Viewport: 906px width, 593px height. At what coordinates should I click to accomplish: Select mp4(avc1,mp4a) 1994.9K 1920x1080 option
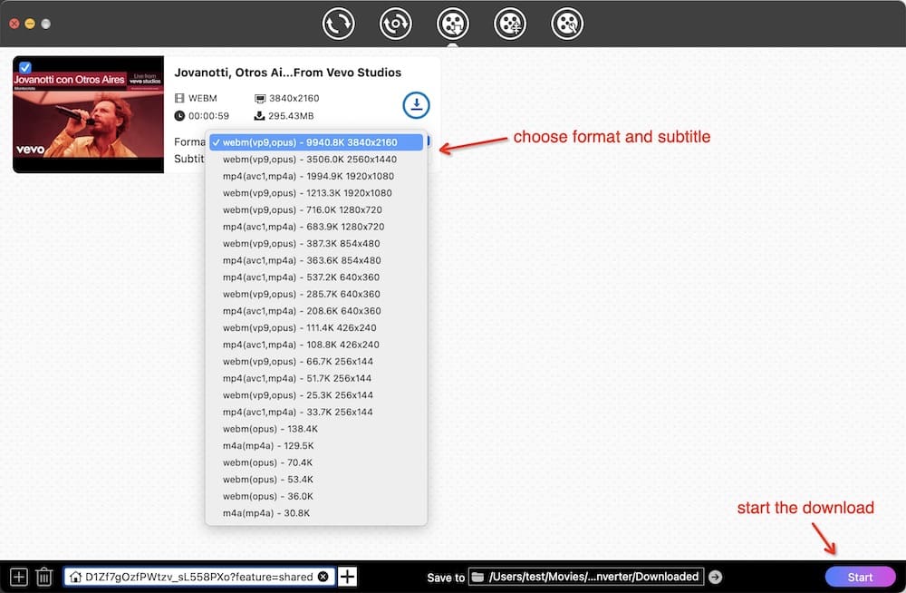307,176
